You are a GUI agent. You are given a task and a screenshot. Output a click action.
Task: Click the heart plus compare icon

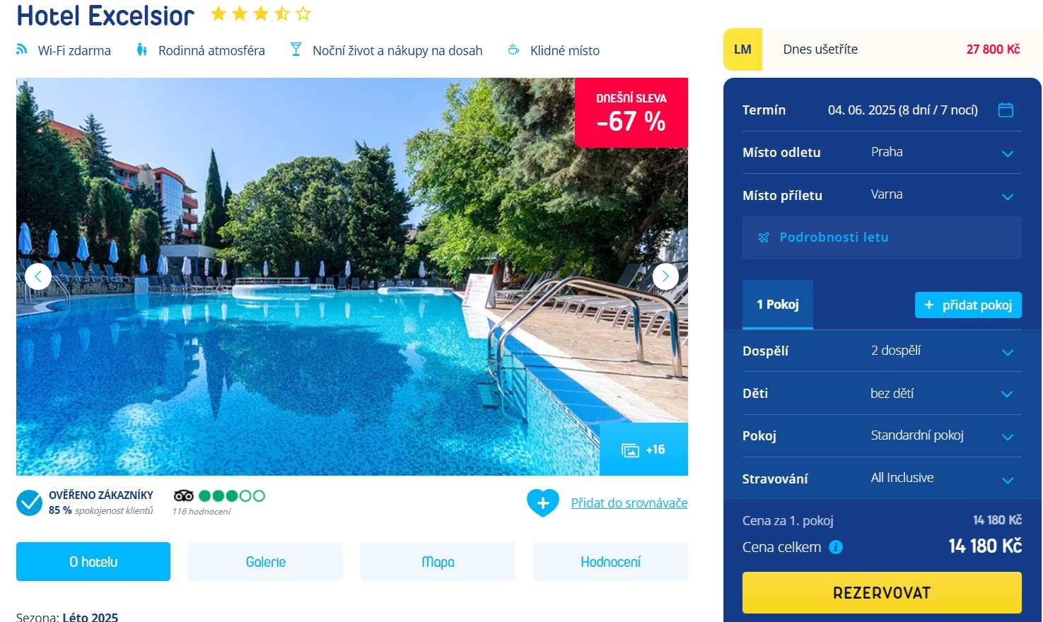point(543,503)
